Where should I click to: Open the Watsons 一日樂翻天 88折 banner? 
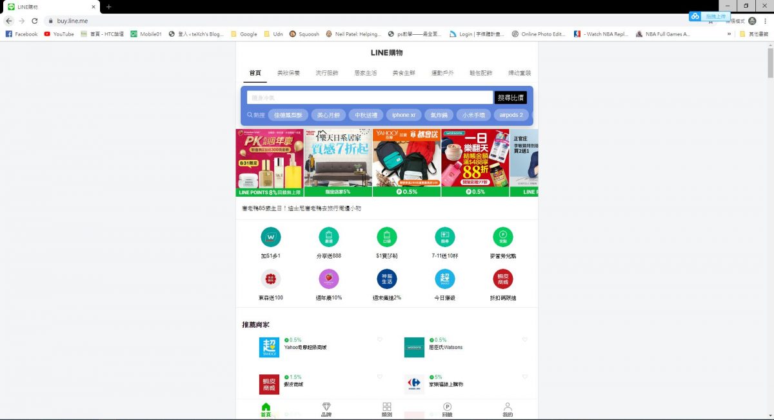[x=475, y=163]
